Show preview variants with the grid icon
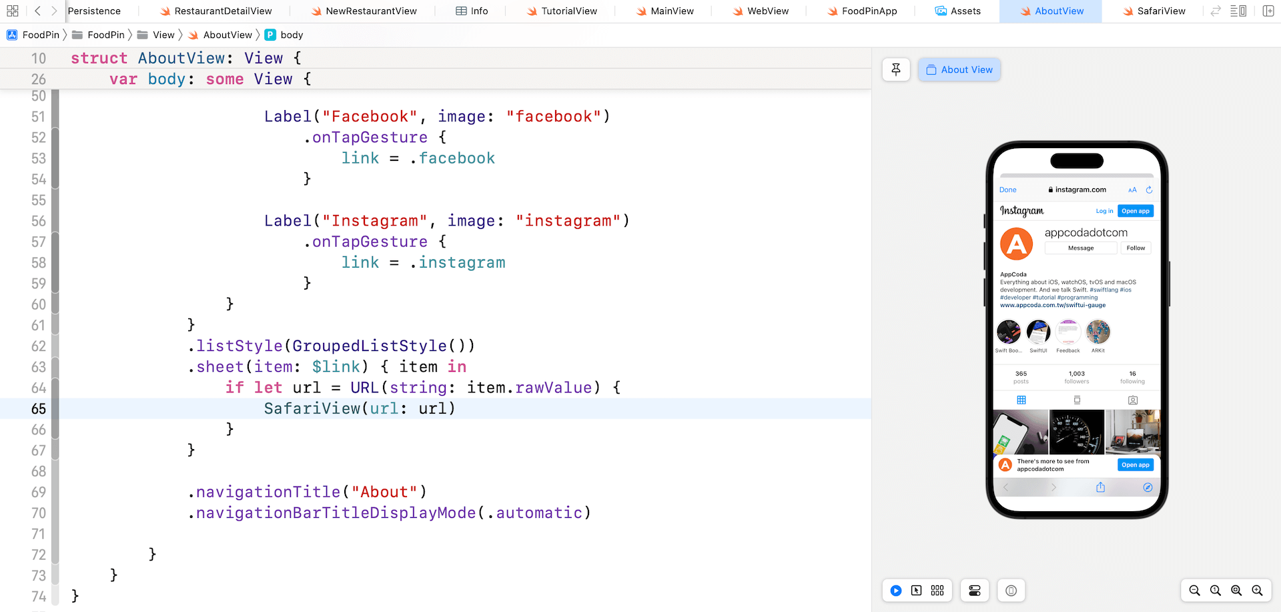1281x612 pixels. pos(937,590)
